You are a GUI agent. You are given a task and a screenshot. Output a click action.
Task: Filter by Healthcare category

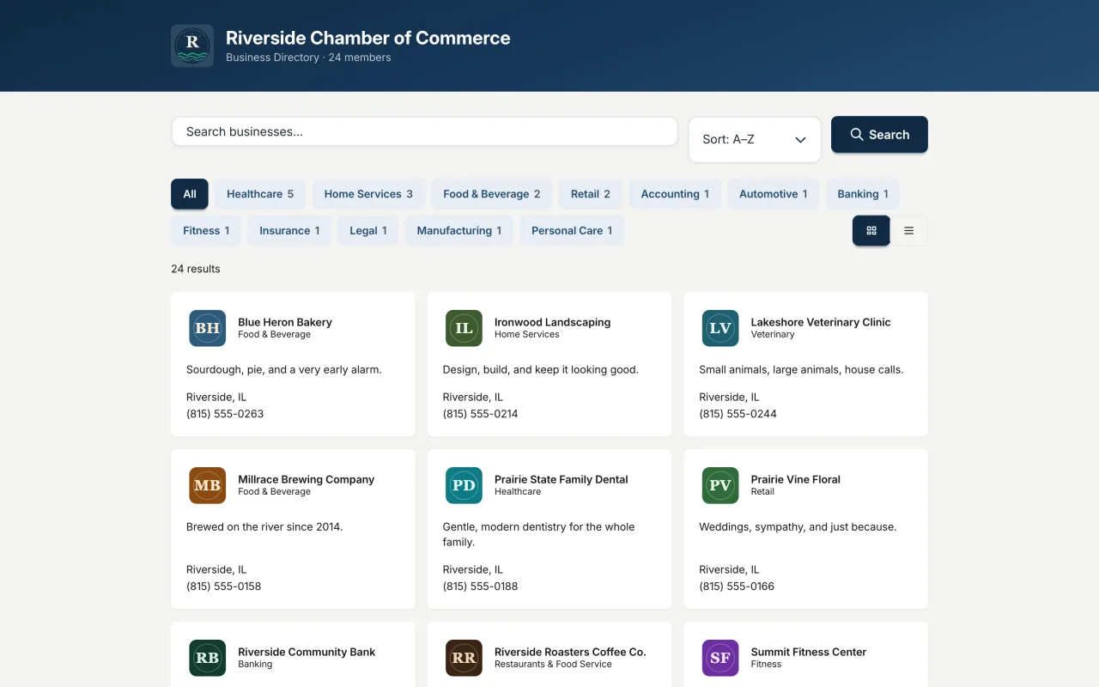point(260,194)
